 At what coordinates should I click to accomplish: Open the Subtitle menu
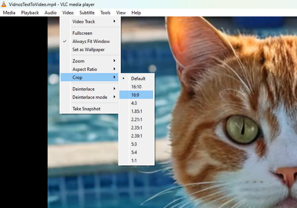[87, 12]
